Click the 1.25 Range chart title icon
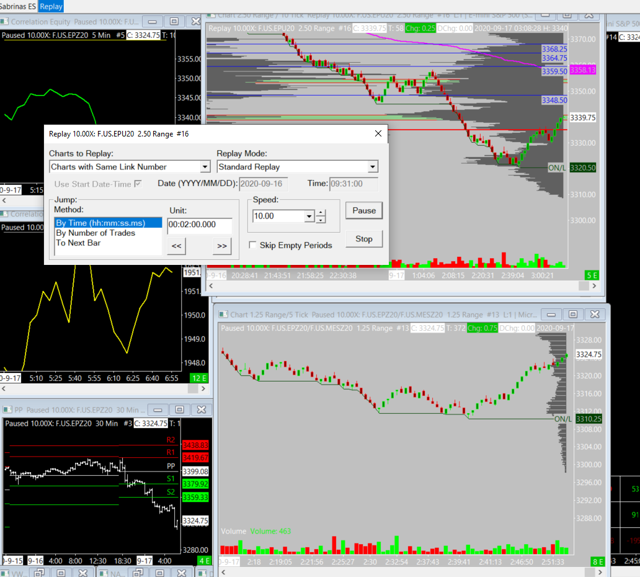 (x=223, y=315)
